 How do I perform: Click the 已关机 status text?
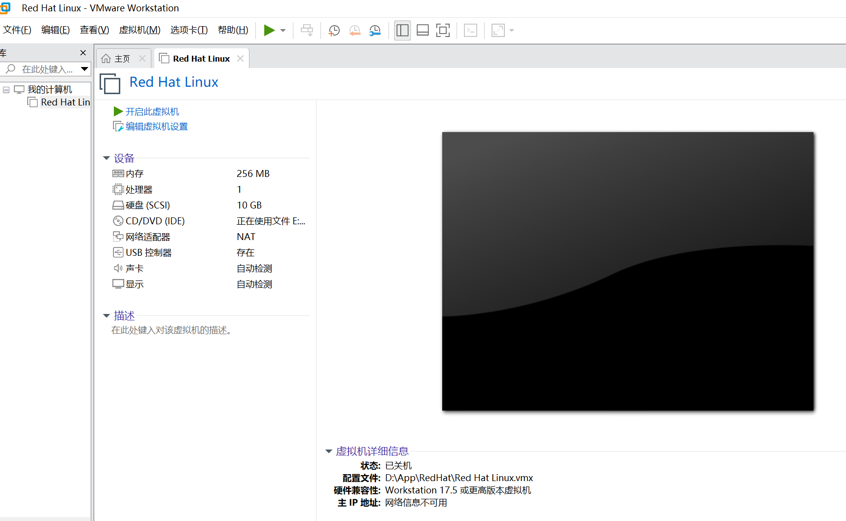[398, 466]
